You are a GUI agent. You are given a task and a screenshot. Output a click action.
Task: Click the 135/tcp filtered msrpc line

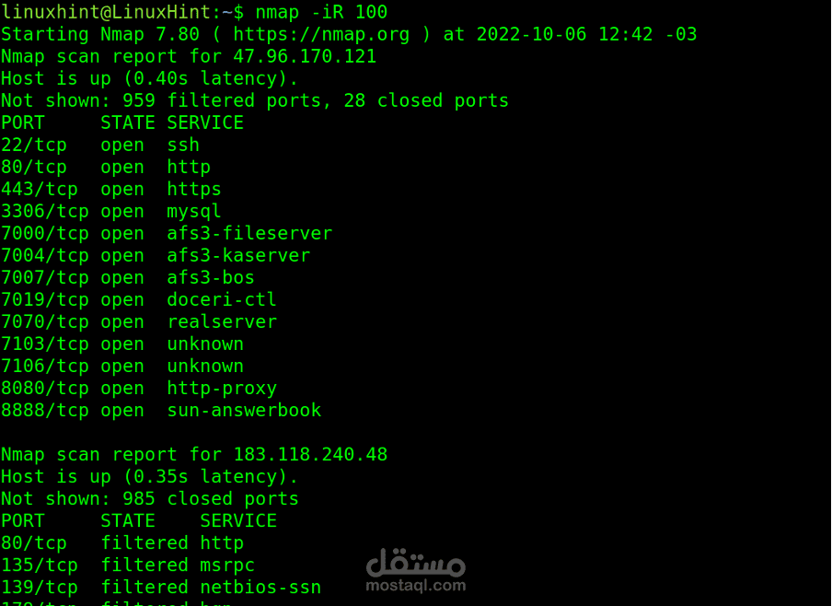pyautogui.click(x=127, y=565)
